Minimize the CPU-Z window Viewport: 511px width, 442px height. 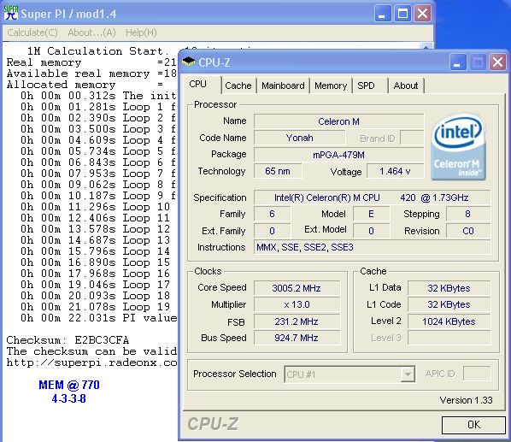(457, 62)
